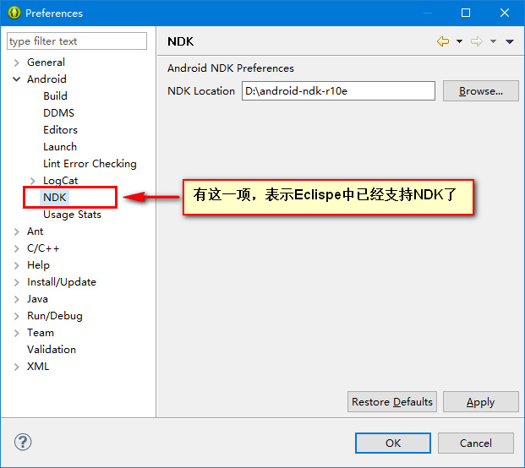Select the Android category
525x468 pixels.
point(46,79)
